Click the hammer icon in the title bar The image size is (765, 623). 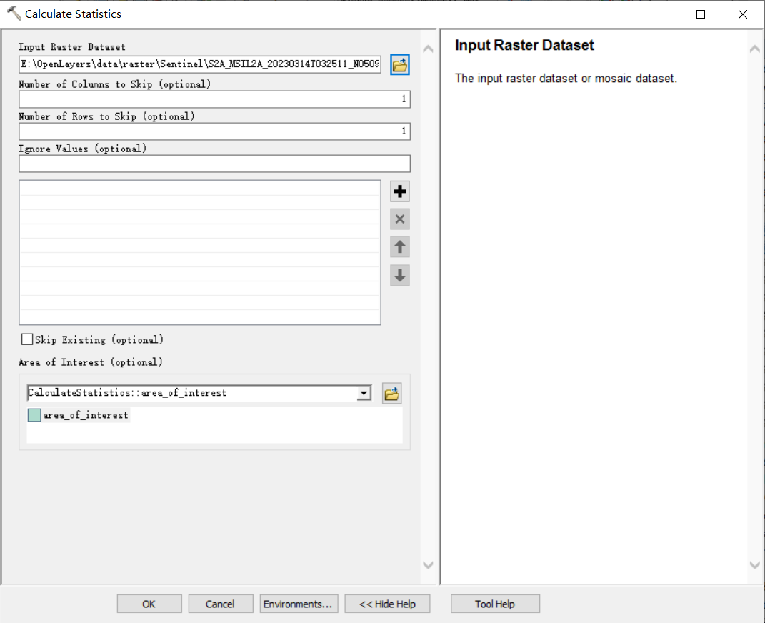click(x=14, y=14)
